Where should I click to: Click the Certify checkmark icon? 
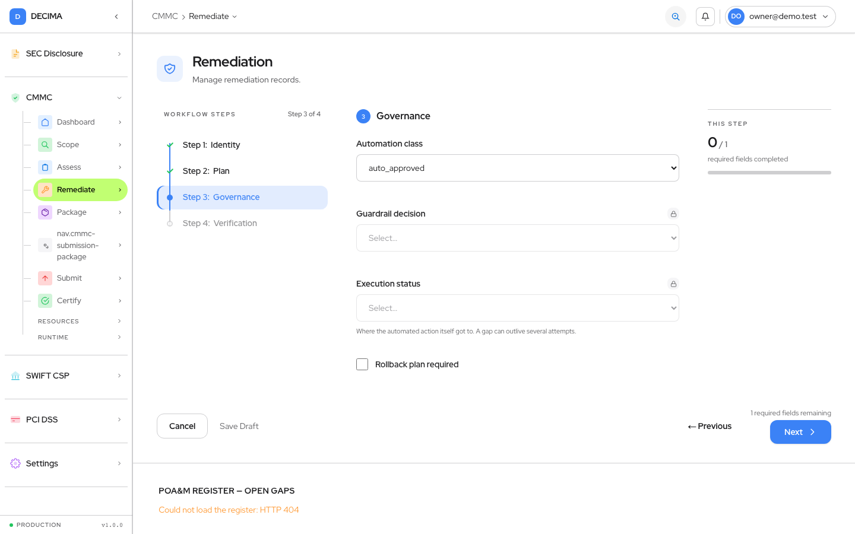[x=45, y=301]
